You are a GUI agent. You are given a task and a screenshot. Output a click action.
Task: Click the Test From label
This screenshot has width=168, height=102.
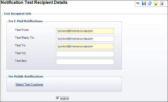tap(22, 30)
